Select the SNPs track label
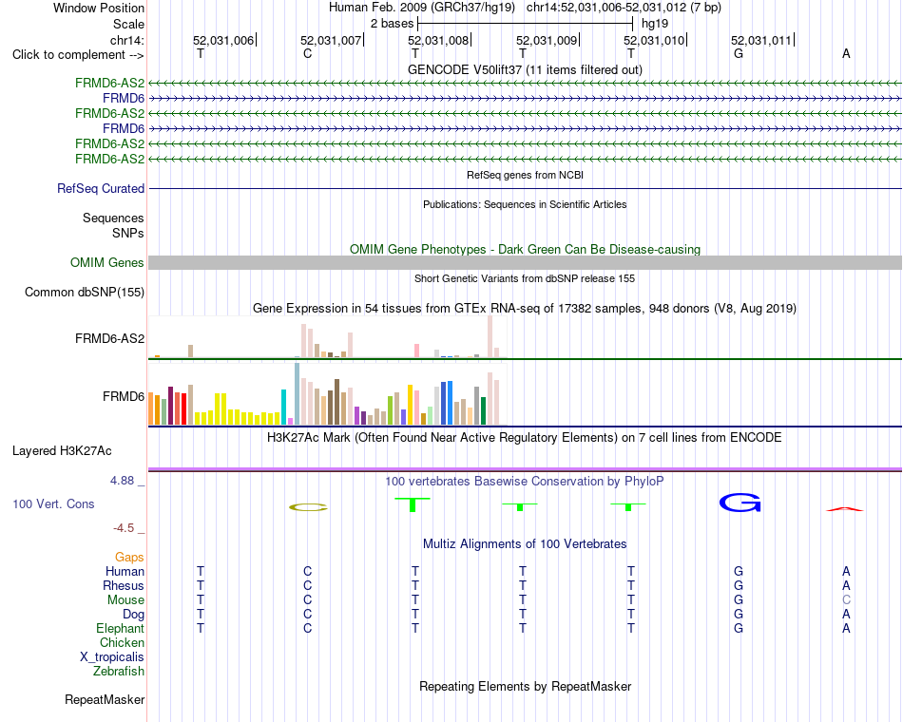903x722 pixels. coord(128,233)
